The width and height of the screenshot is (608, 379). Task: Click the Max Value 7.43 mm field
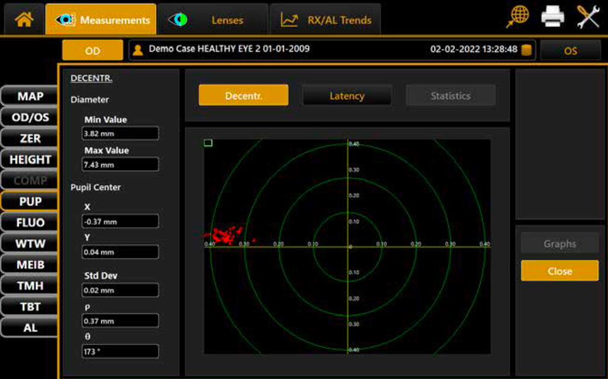coord(120,164)
